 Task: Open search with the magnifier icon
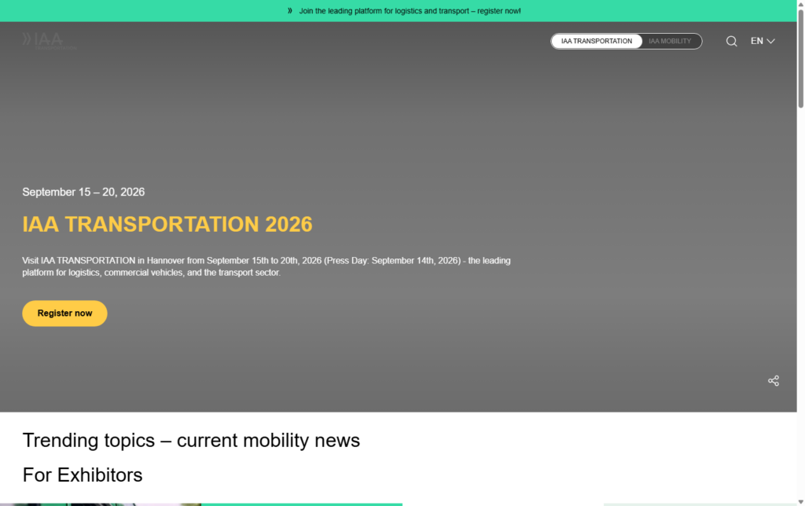click(731, 42)
